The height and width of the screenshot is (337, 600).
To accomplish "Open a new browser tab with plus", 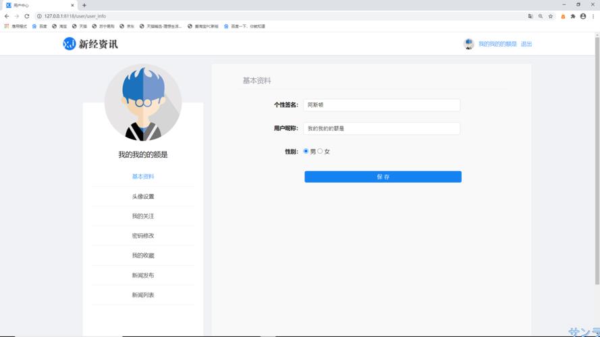I will [84, 5].
